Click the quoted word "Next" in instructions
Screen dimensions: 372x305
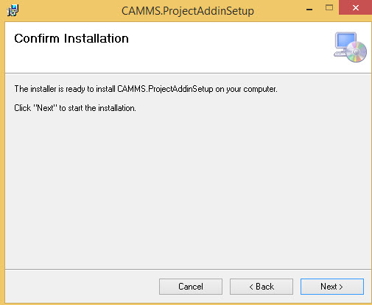(x=45, y=108)
